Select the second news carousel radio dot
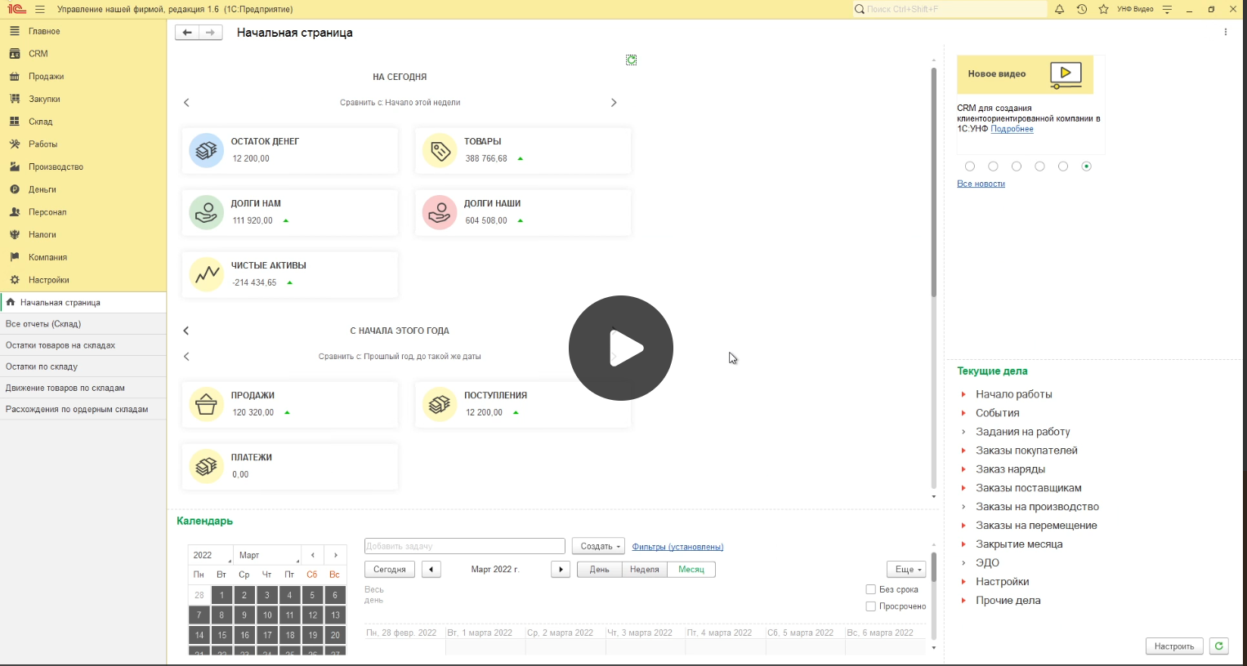Screen dimensions: 1247x666 [993, 166]
